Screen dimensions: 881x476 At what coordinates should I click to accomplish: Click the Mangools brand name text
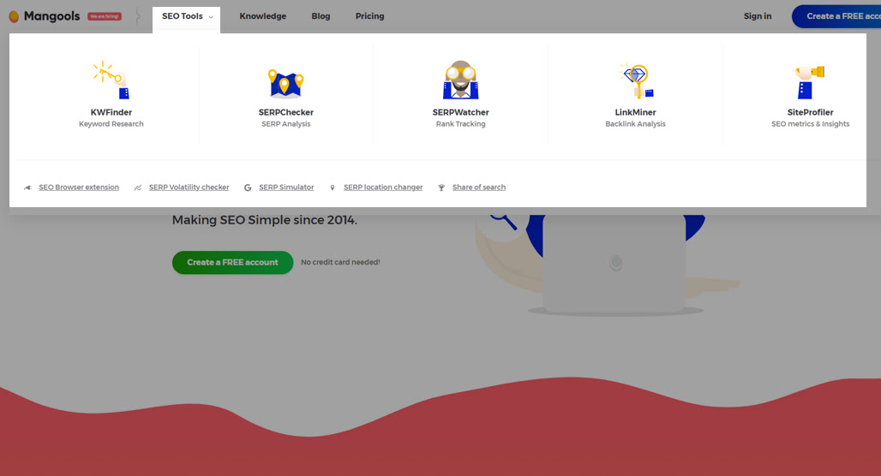[51, 16]
